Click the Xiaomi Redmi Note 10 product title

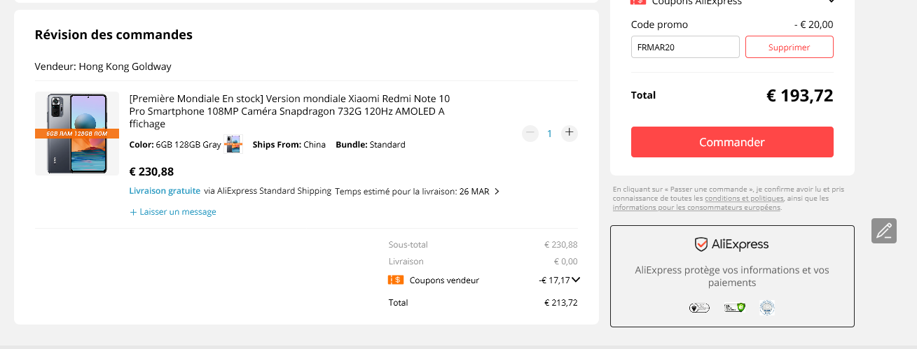(x=289, y=111)
